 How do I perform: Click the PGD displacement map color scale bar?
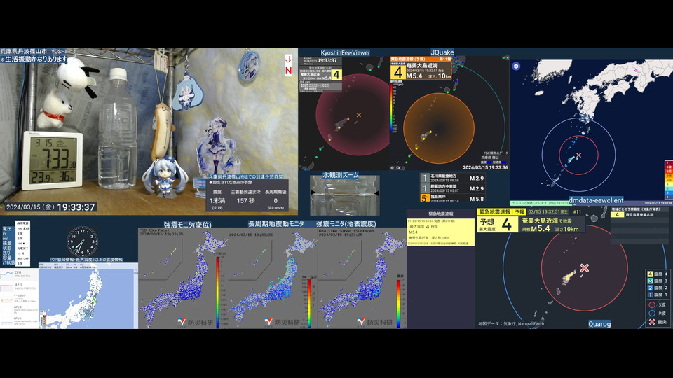pos(217,291)
